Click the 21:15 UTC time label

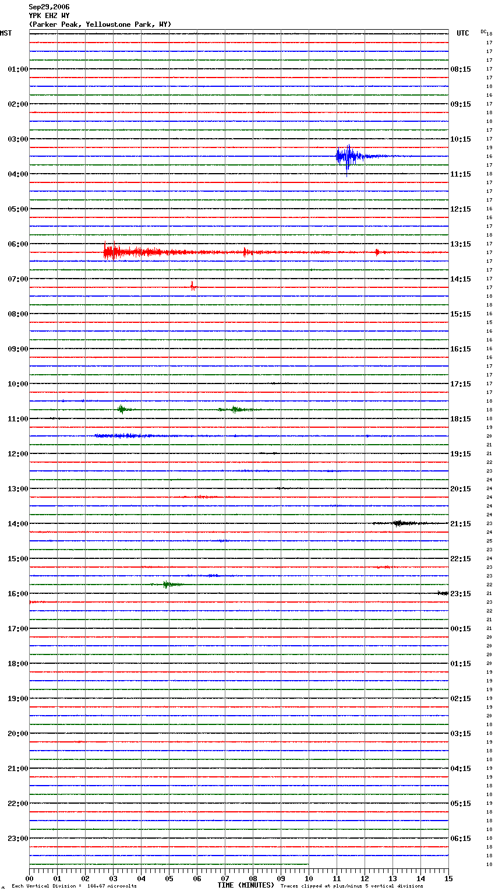tap(461, 524)
